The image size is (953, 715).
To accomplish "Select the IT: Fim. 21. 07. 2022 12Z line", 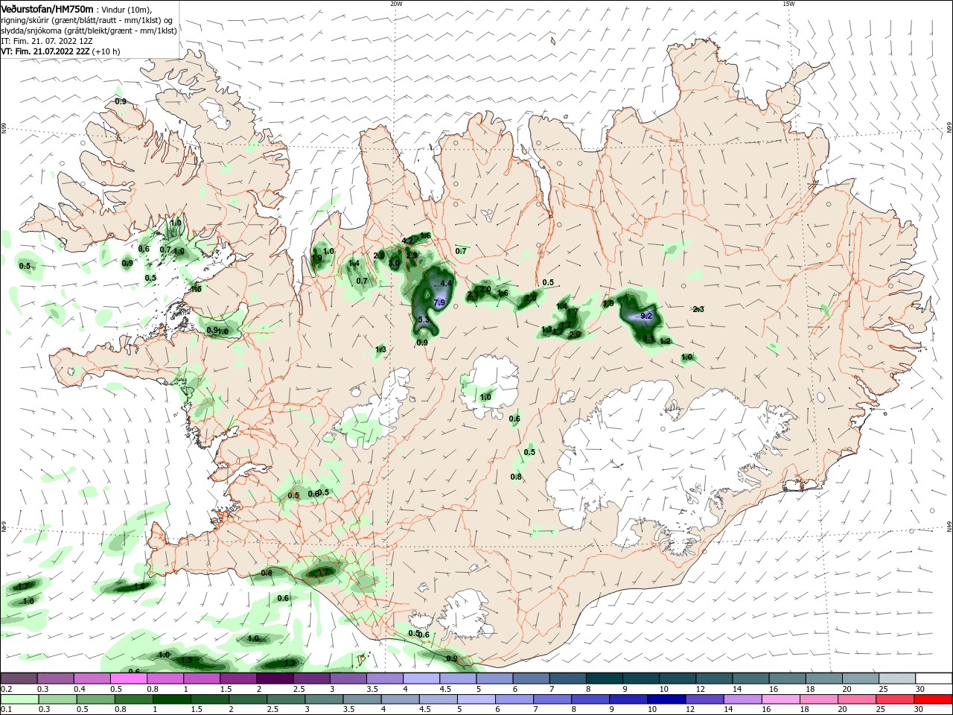I will pyautogui.click(x=47, y=41).
